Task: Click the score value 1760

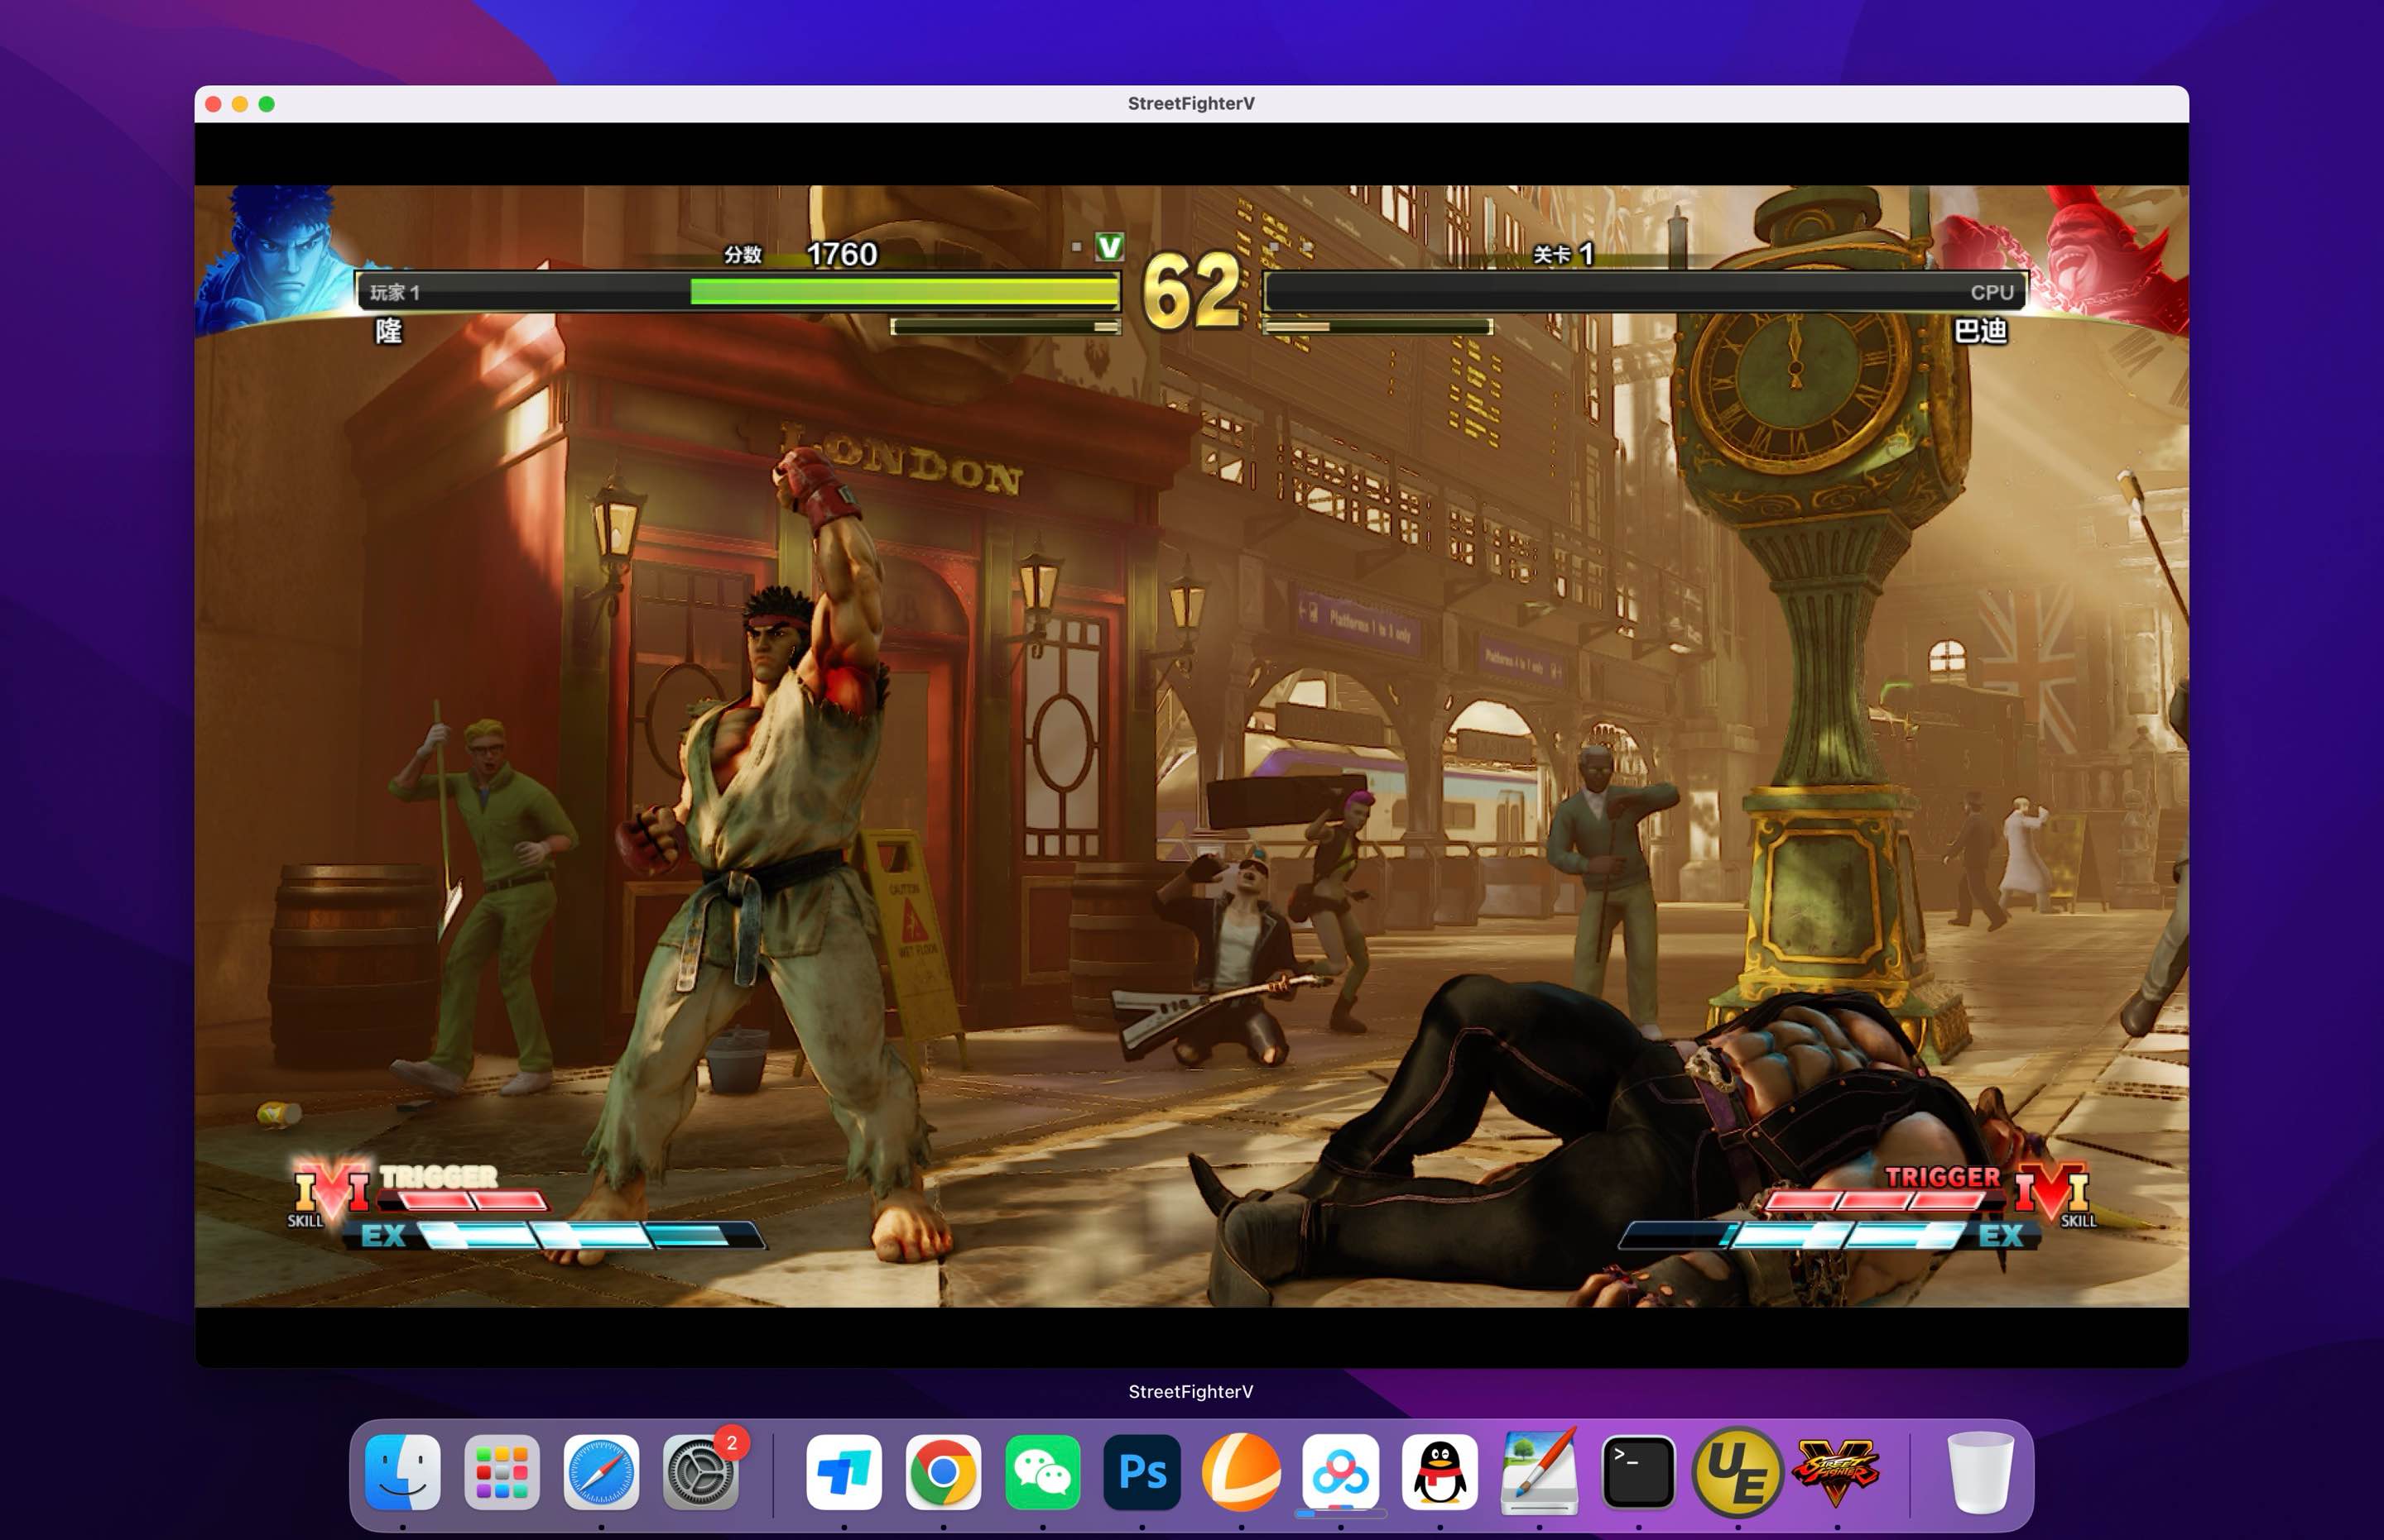Action: pyautogui.click(x=842, y=254)
